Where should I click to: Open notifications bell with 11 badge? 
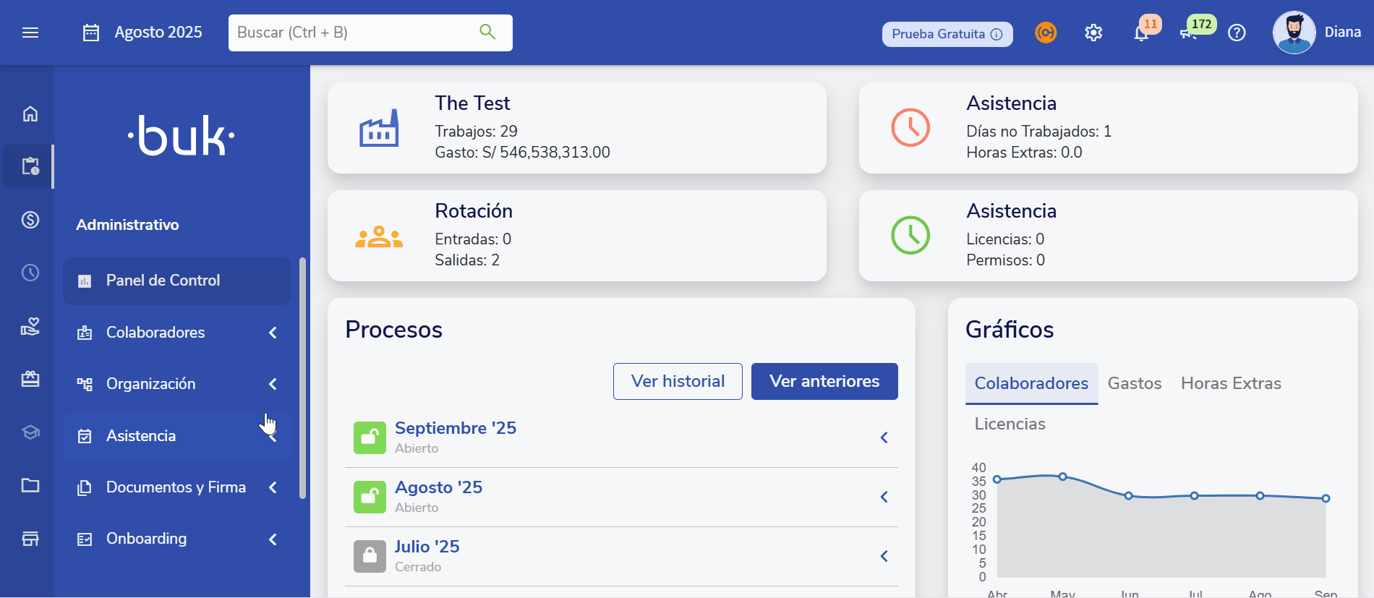point(1141,33)
